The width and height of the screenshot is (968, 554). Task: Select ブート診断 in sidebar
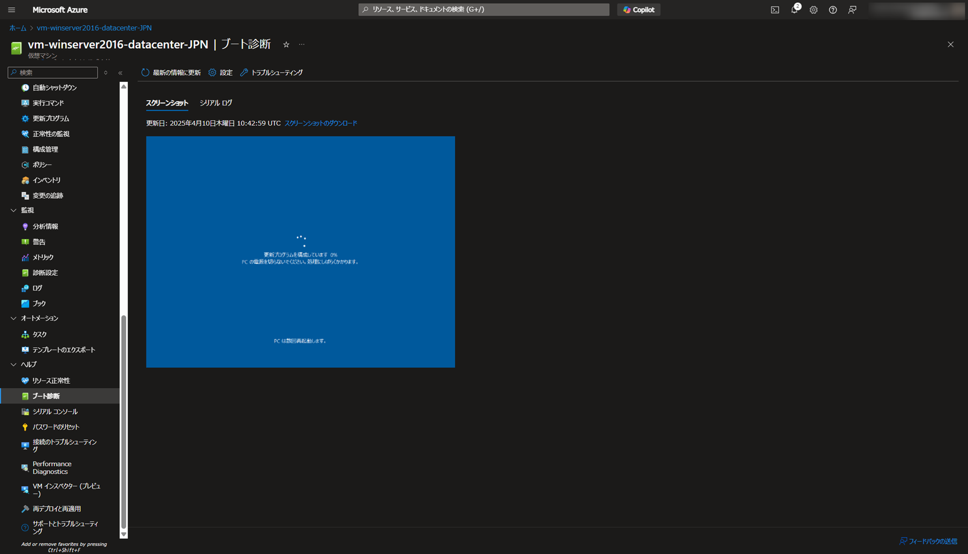pos(60,396)
